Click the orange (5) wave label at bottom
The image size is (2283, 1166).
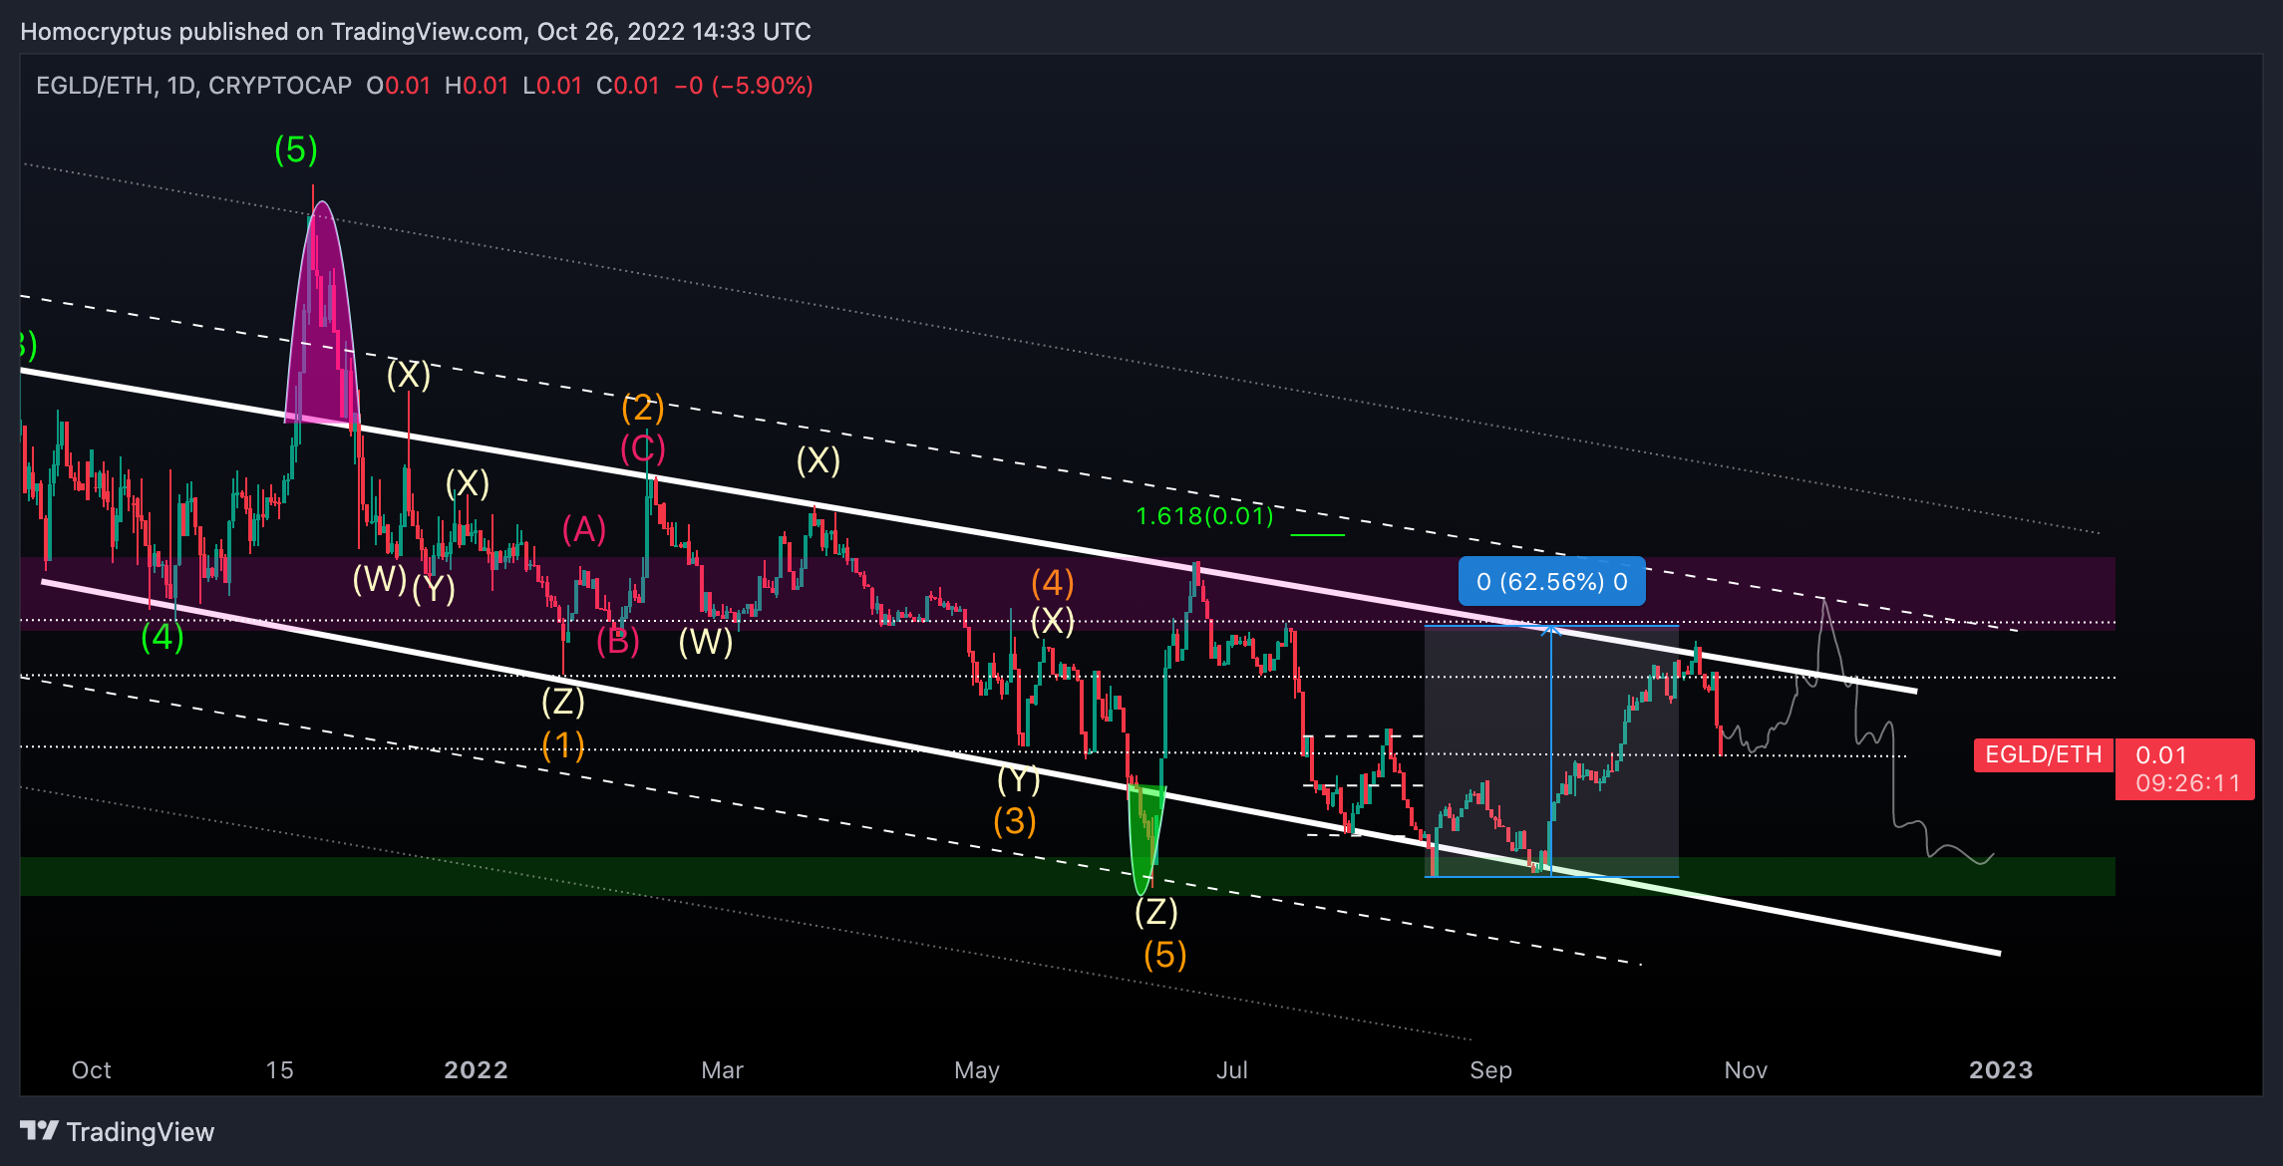pyautogui.click(x=1164, y=955)
